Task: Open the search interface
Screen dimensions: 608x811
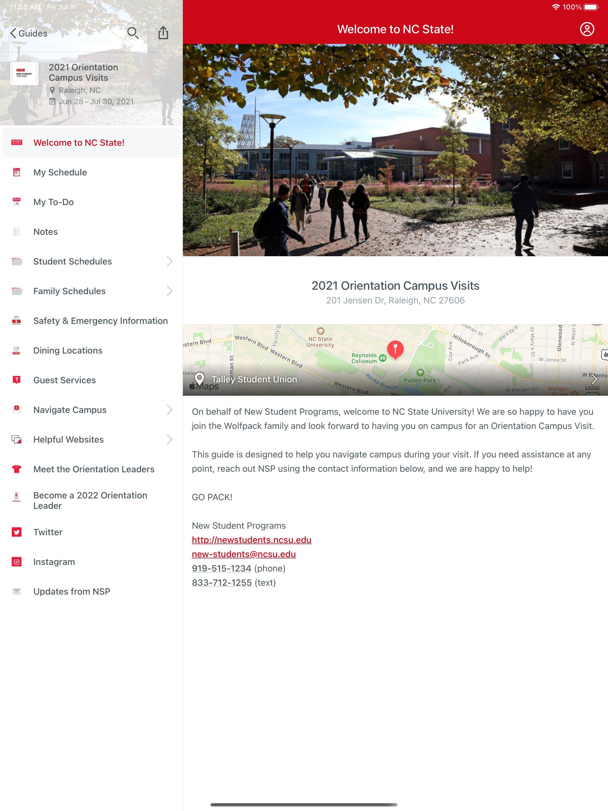Action: (133, 33)
